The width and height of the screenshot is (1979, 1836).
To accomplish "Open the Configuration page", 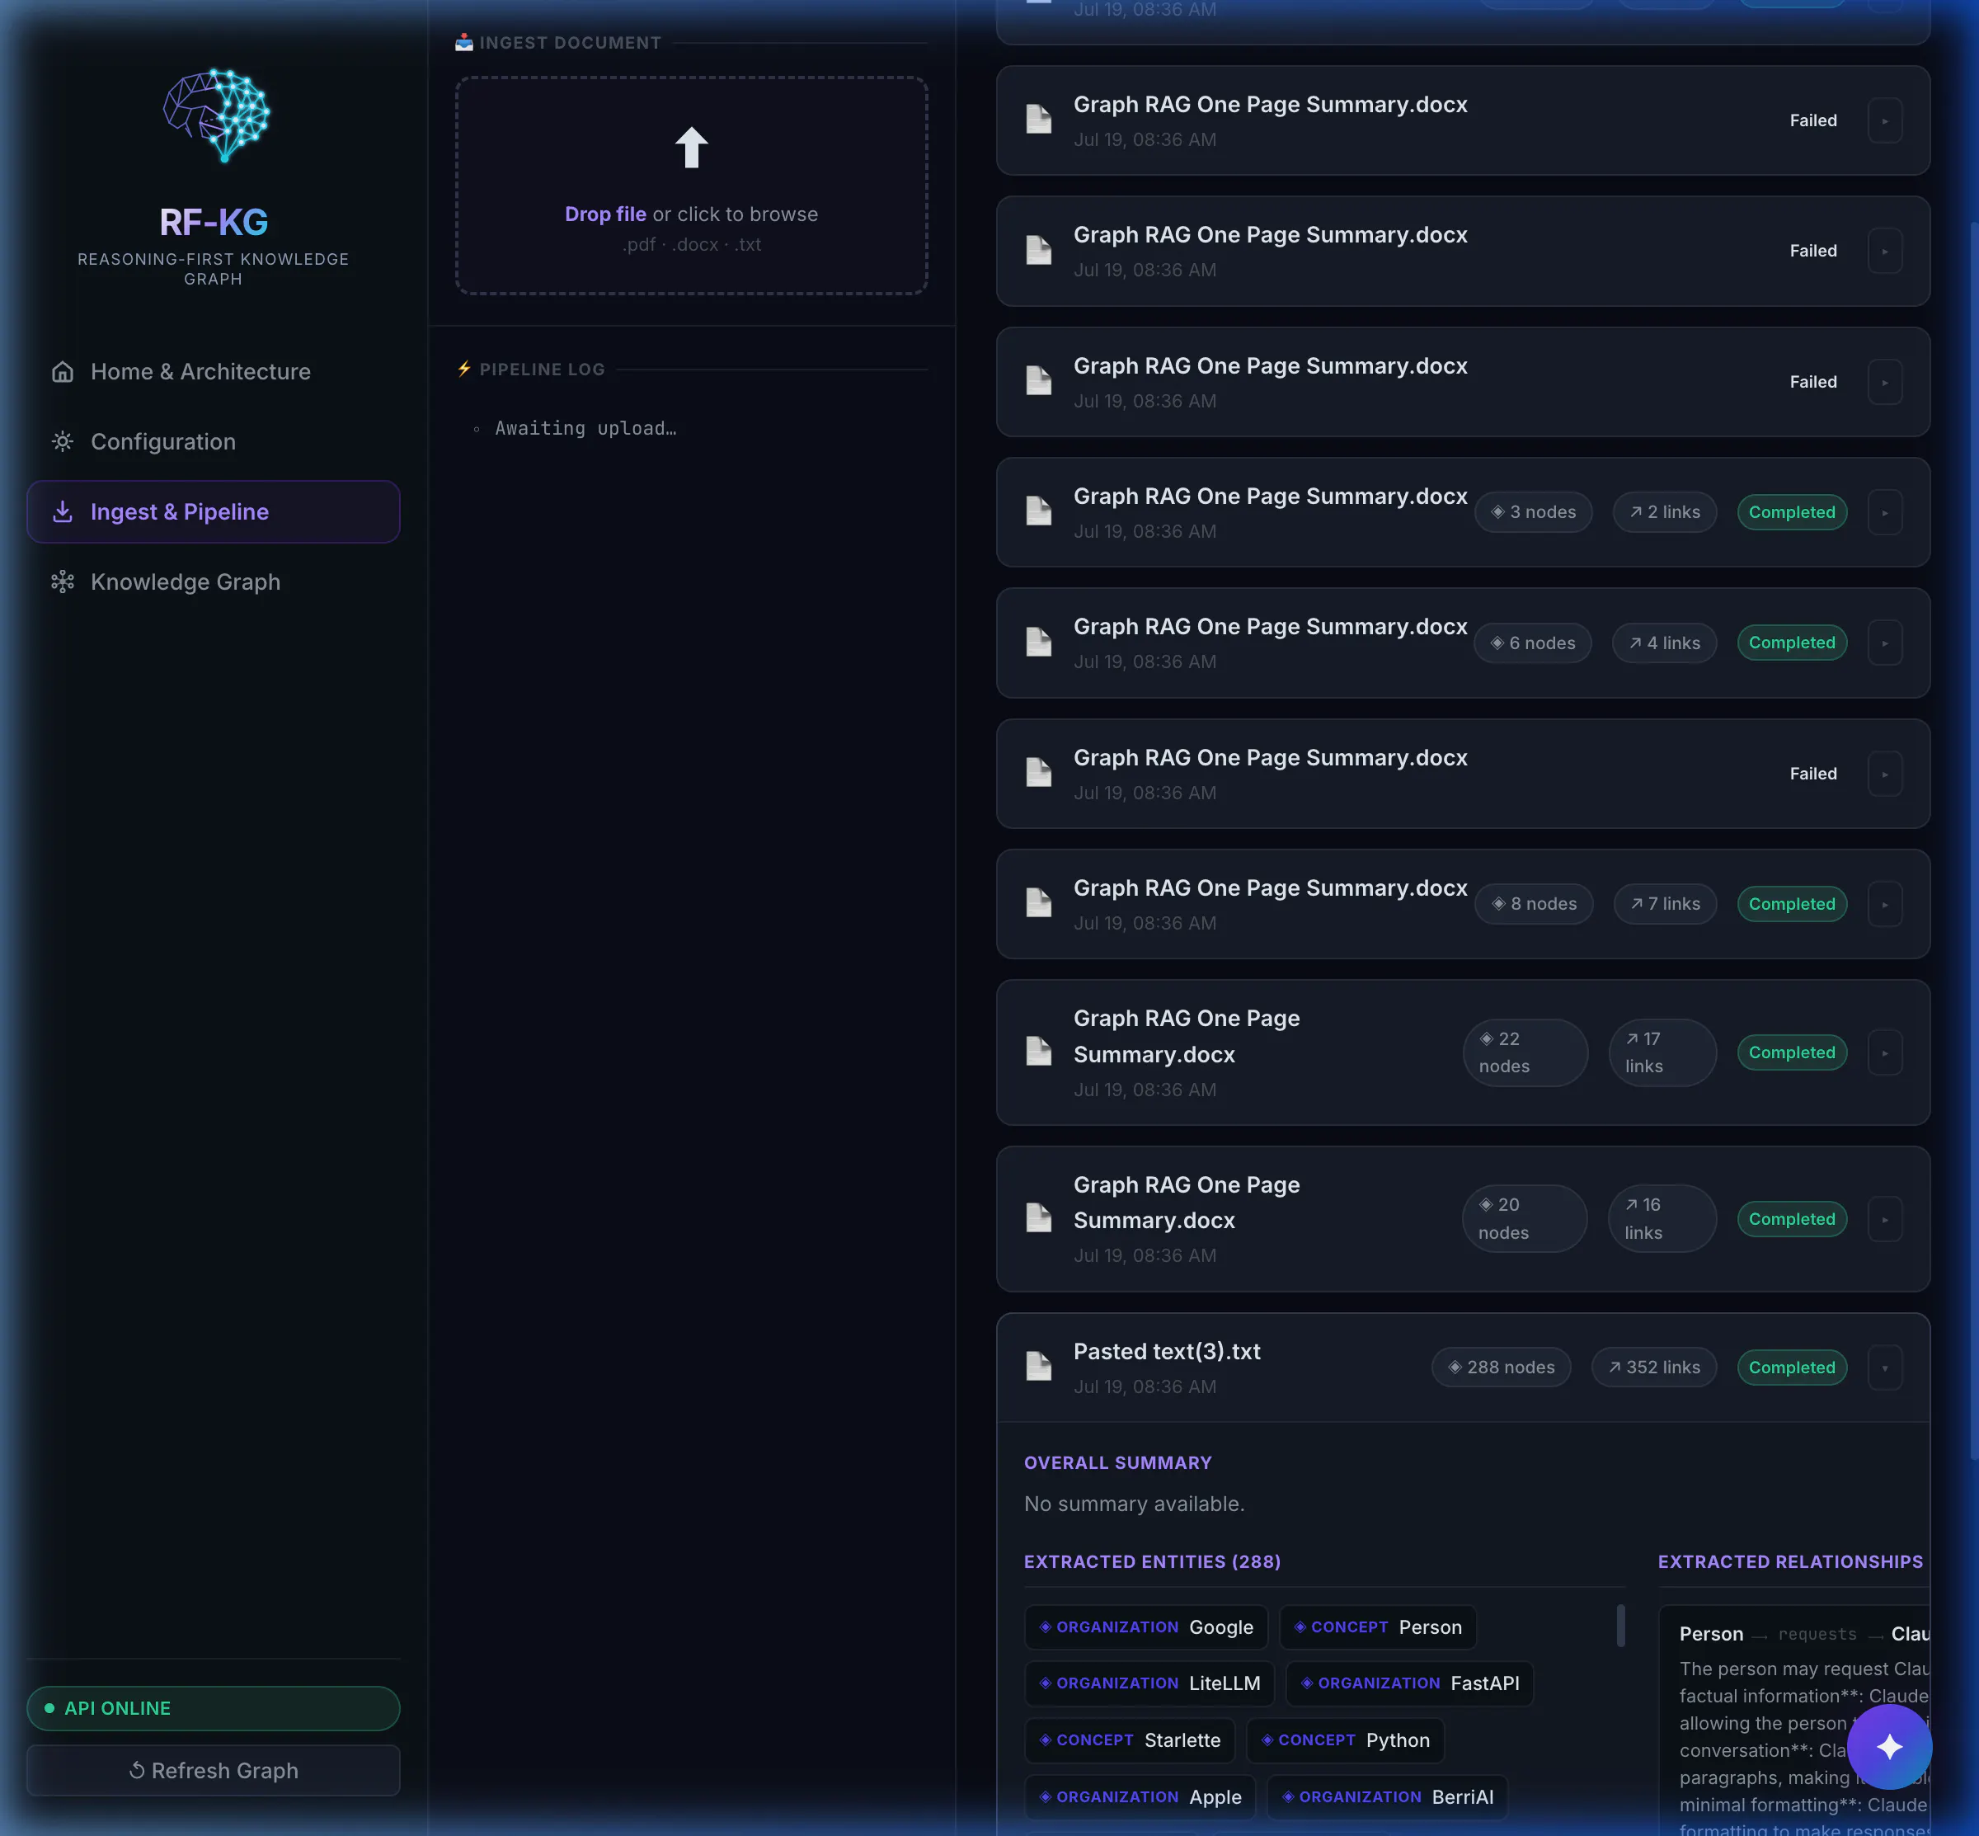I will 214,442.
